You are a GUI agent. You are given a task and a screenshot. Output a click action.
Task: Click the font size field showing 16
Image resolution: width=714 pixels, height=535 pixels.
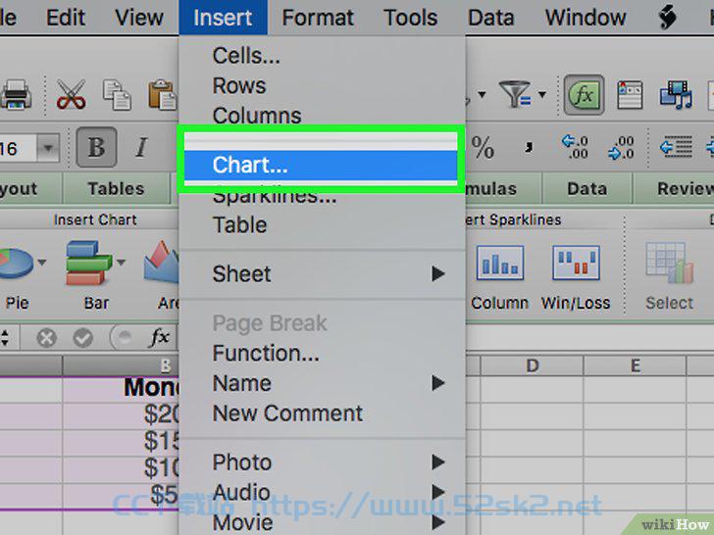(18, 148)
